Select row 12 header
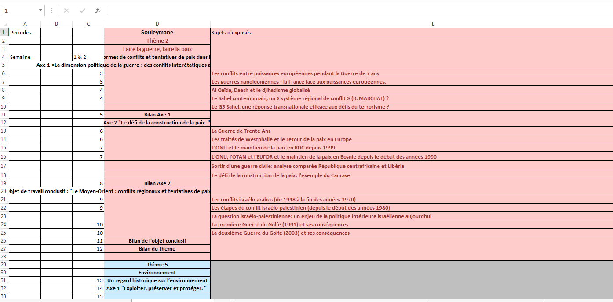The height and width of the screenshot is (302, 613). click(4, 123)
